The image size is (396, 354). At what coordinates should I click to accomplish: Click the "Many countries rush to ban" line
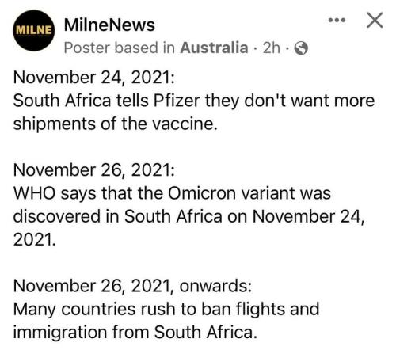(x=166, y=309)
